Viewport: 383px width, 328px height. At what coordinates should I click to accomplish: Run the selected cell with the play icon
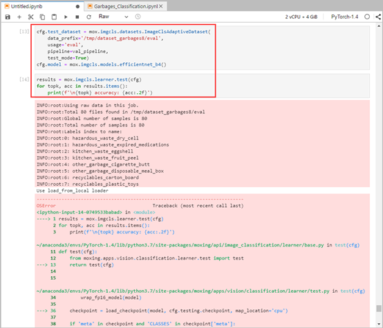66,17
